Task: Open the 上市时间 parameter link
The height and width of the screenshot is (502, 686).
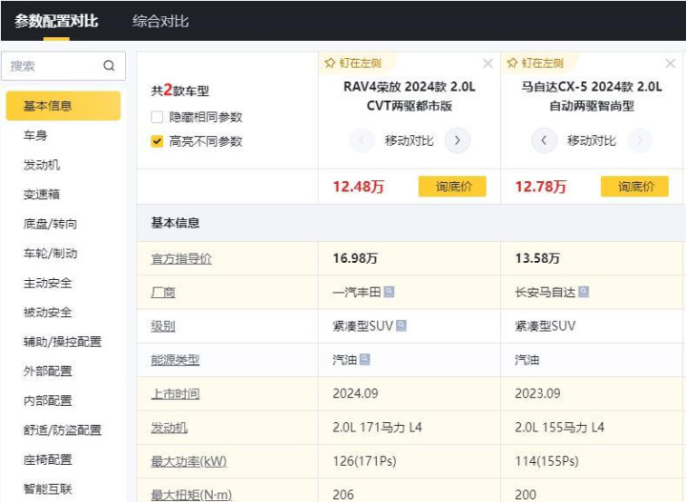Action: tap(175, 393)
